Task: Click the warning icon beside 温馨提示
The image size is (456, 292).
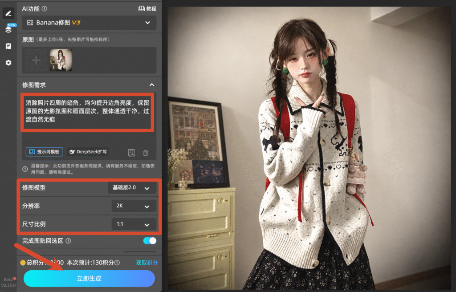Action: (x=25, y=169)
